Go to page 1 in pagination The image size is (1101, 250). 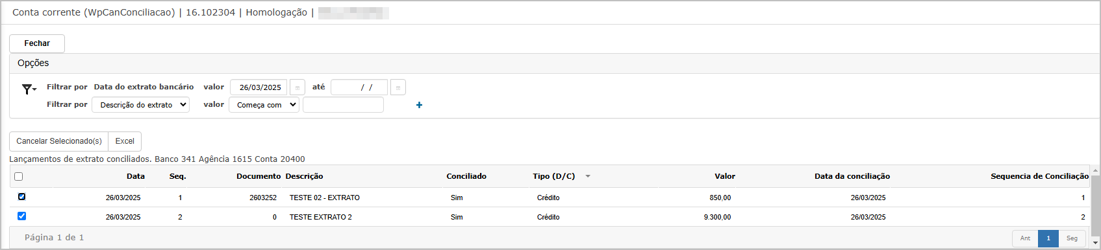point(1048,238)
